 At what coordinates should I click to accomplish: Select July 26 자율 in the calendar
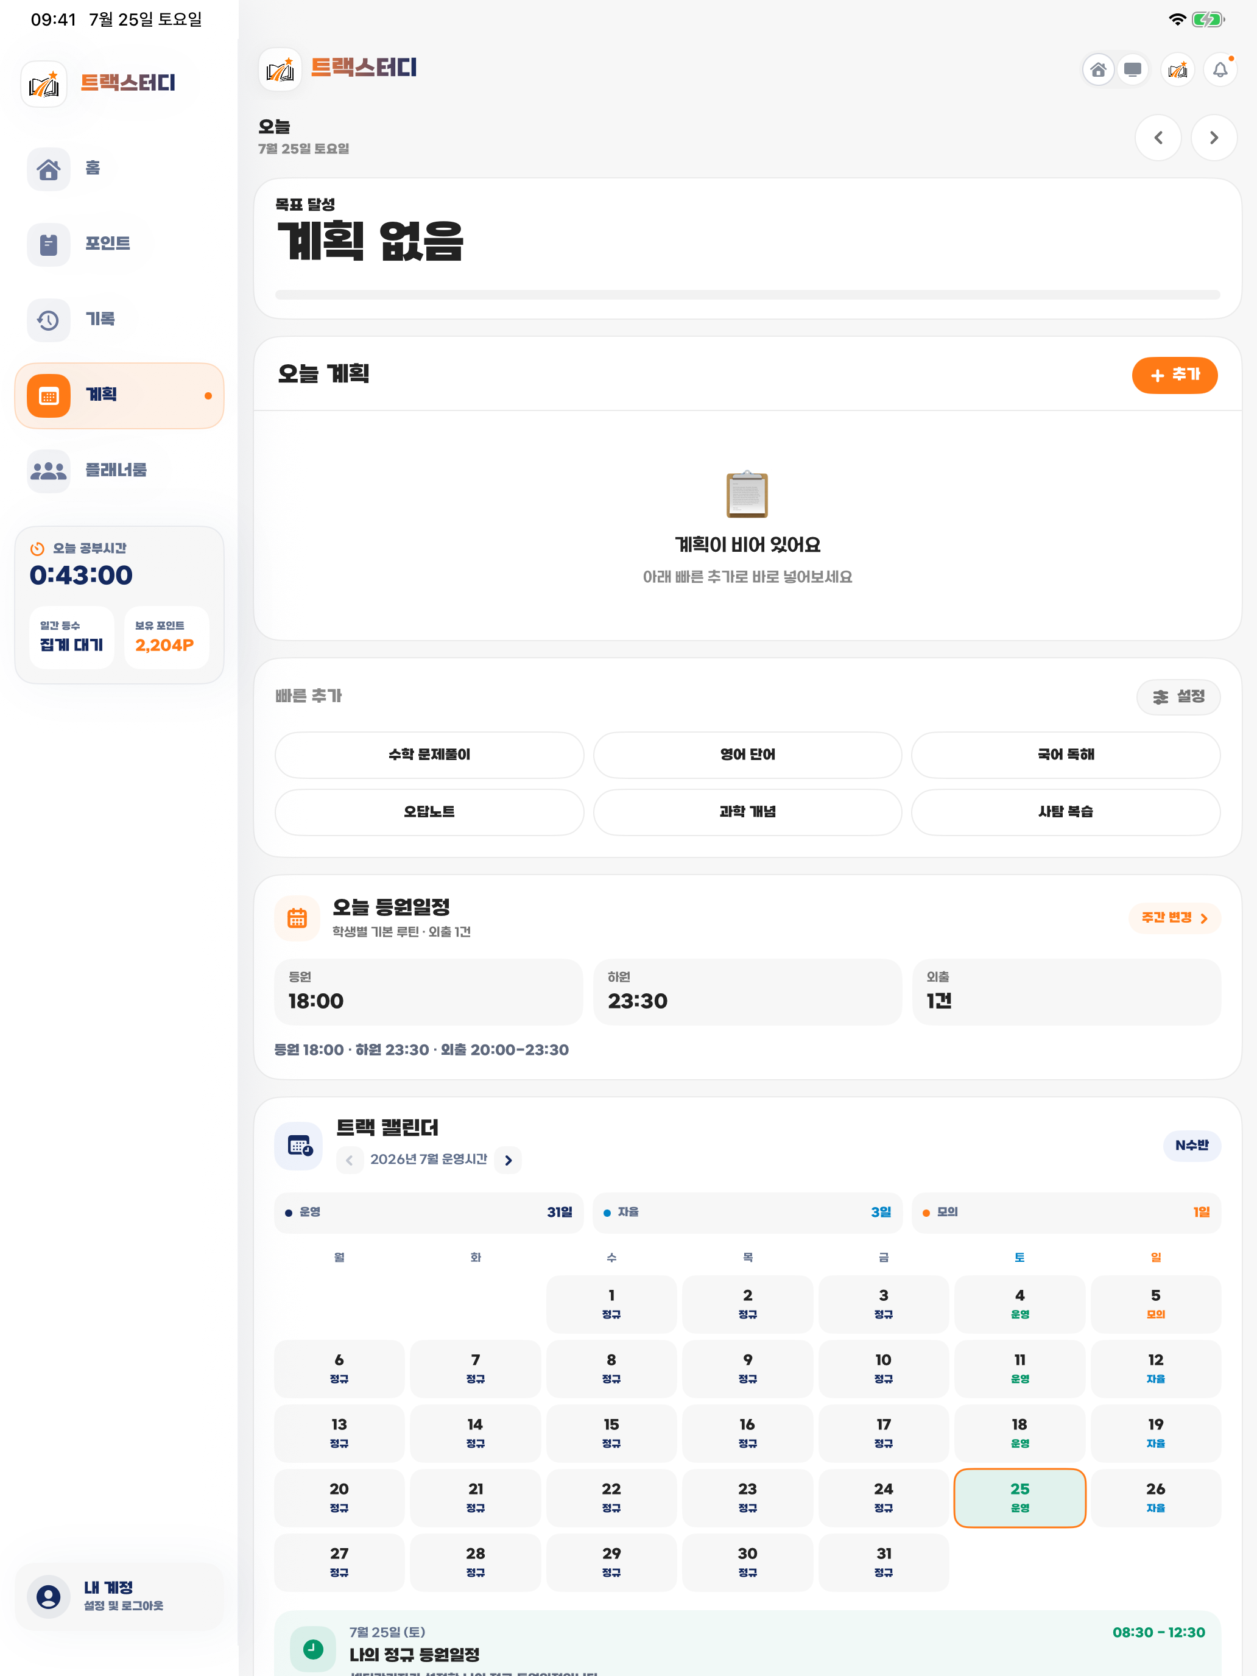1155,1498
